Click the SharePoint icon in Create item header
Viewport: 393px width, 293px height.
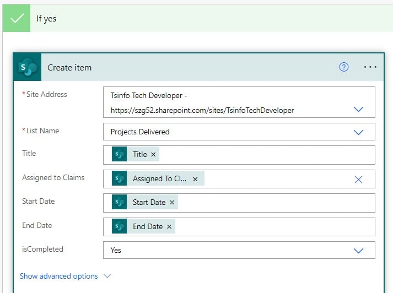[x=28, y=67]
